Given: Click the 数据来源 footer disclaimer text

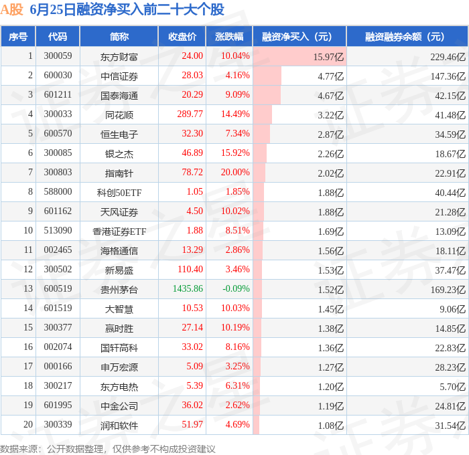Looking at the screenshot, I should point(108,449).
